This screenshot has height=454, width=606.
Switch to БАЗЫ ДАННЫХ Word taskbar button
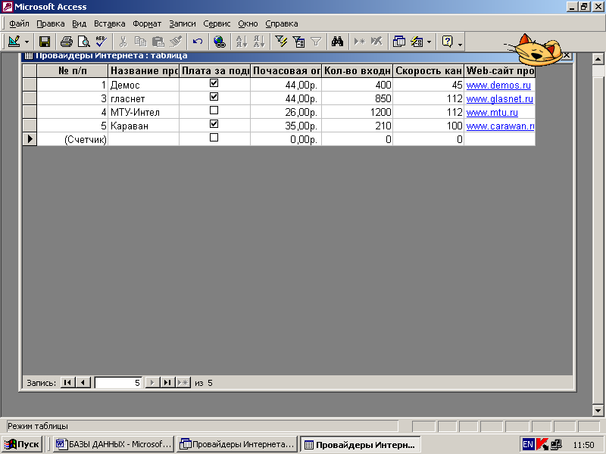point(114,444)
